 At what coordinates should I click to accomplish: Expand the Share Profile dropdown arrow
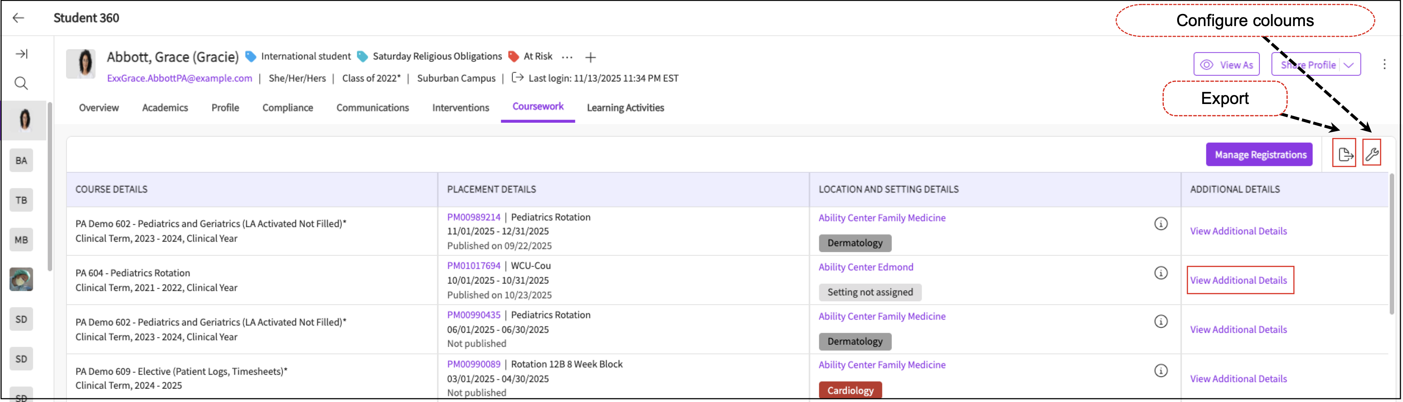point(1349,65)
